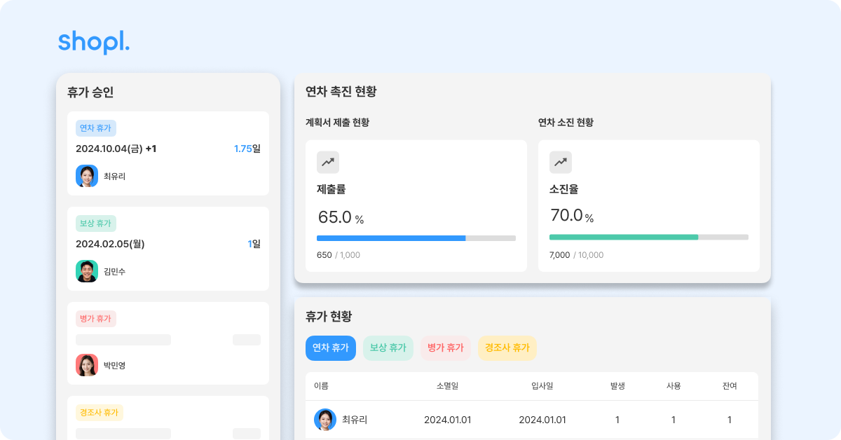
Task: Click the 입사일 cell 2024.01.01 in 최유리's row
Action: point(542,420)
